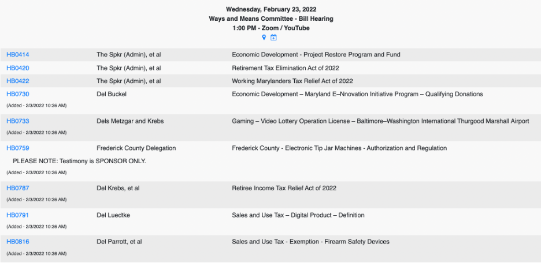Screen dimensions: 541x263
Task: Go to bill HB0791
Action: point(18,215)
